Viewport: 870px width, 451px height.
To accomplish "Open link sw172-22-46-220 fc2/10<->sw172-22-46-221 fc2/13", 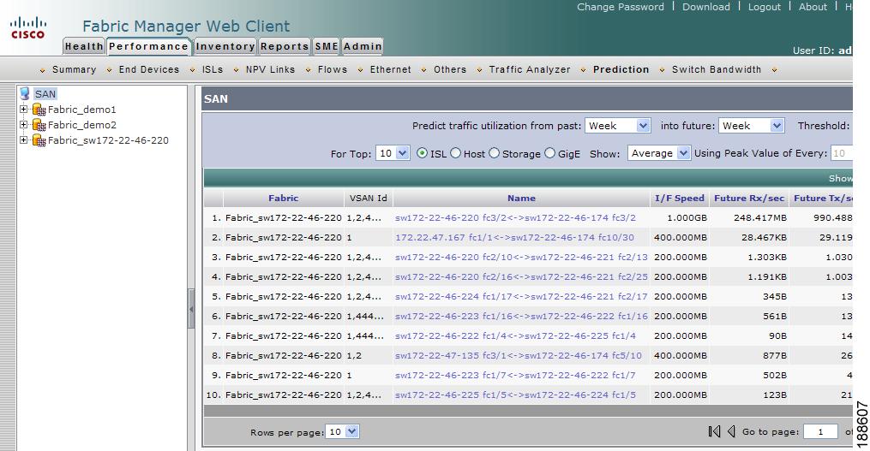I will [x=521, y=257].
